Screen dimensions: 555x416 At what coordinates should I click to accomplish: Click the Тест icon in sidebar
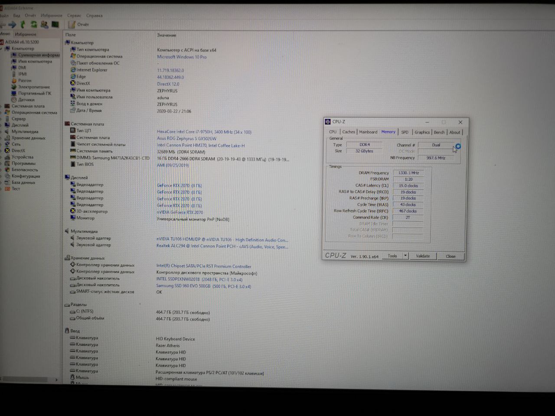pos(7,189)
